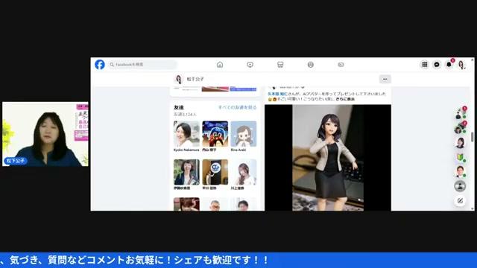The image size is (477, 268).
Task: Open the account avatar dropdown
Action: [461, 65]
